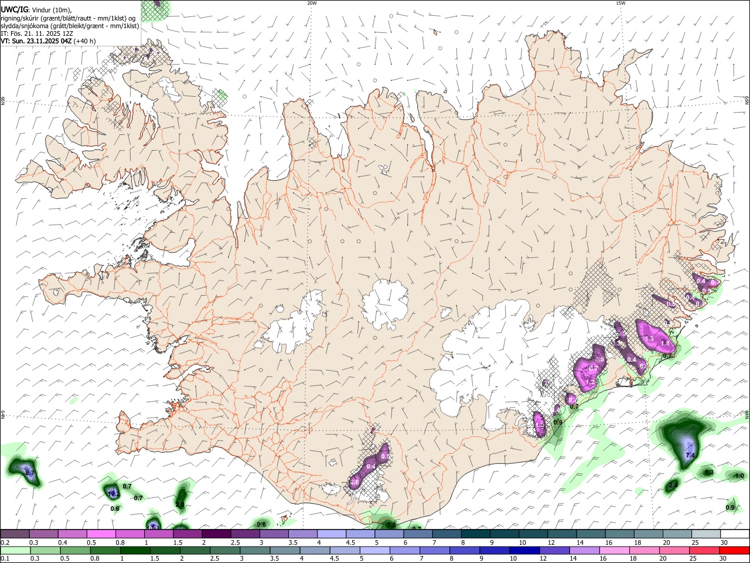Image resolution: width=750 pixels, height=563 pixels.
Task: Pick the dark green swatch above 1 on rain scale
Action: tap(135, 550)
